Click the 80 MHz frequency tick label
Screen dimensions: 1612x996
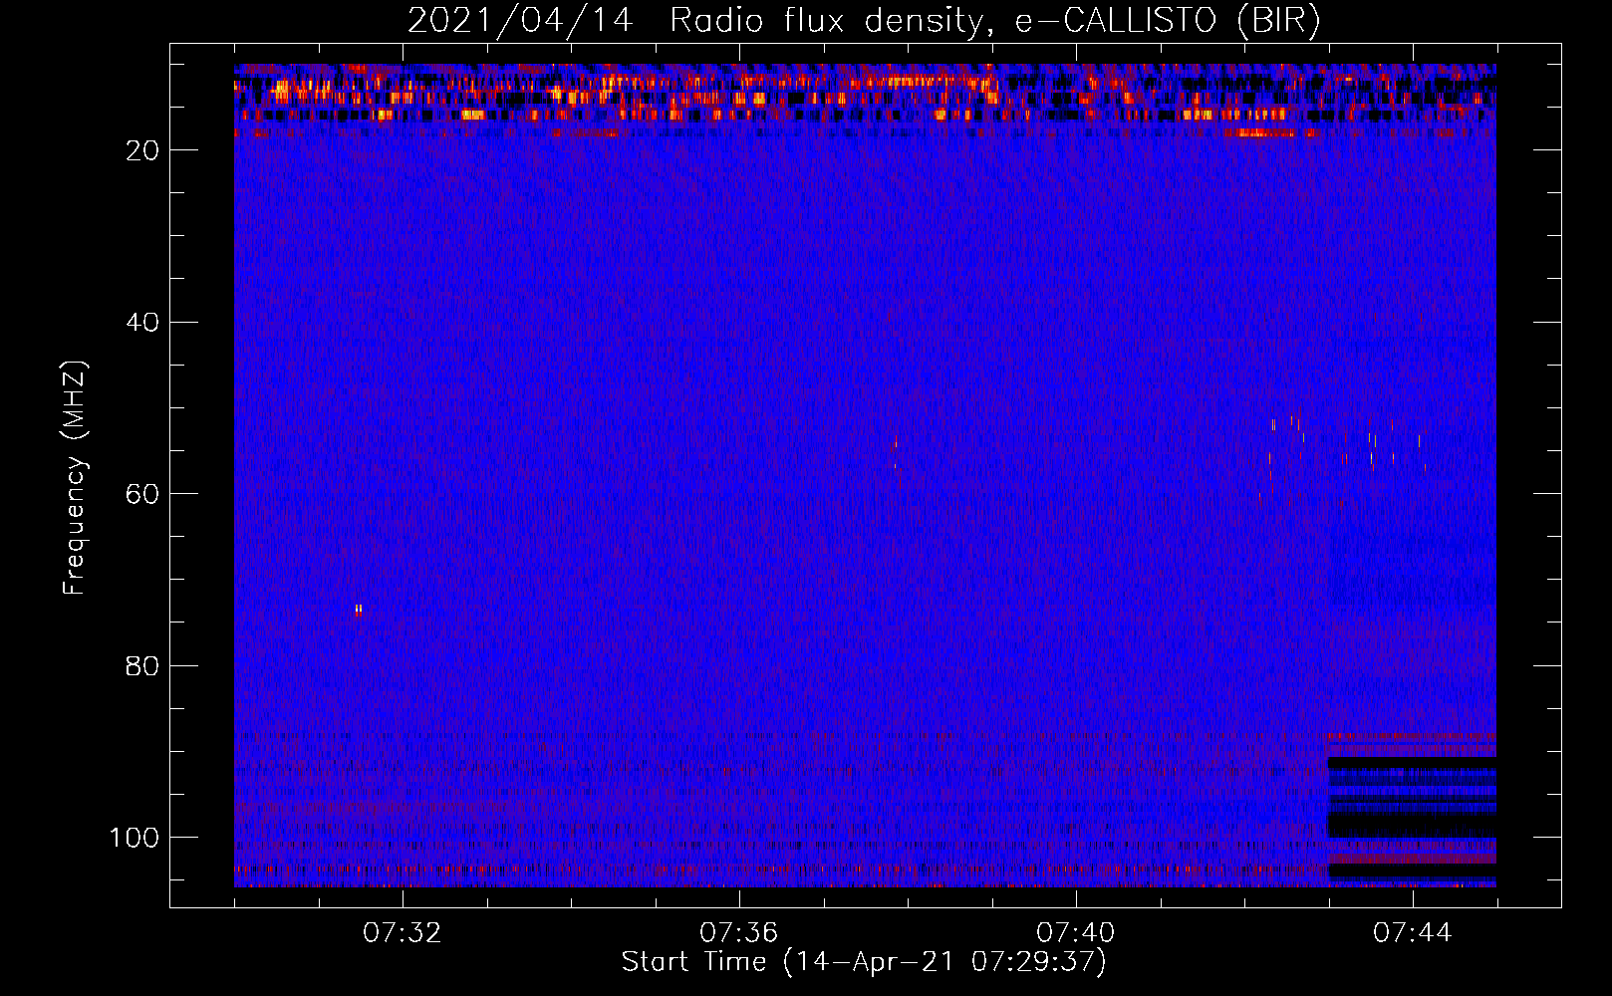(x=142, y=665)
